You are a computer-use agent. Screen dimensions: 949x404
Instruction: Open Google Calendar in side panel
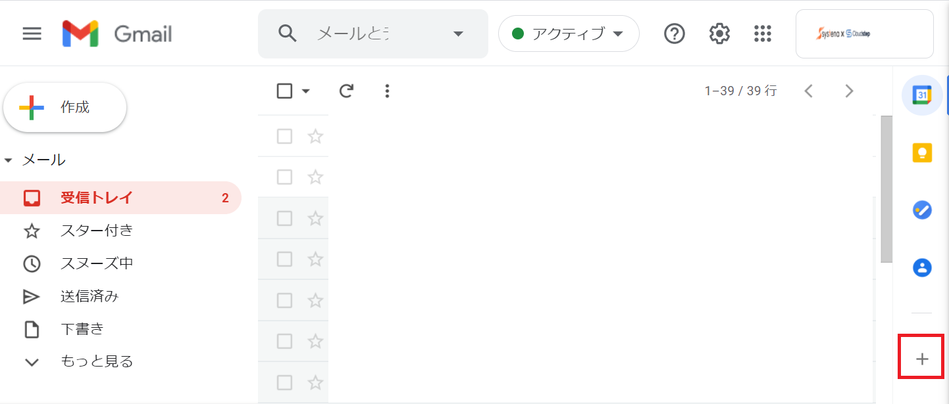[x=922, y=95]
